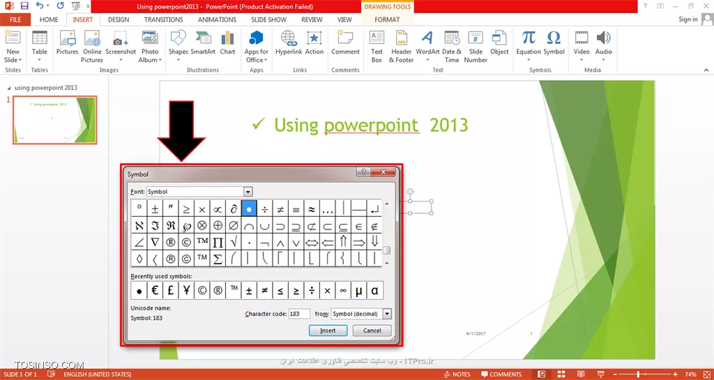714x380 pixels.
Task: Switch to the SLIDE SHOW tab
Action: tap(268, 20)
